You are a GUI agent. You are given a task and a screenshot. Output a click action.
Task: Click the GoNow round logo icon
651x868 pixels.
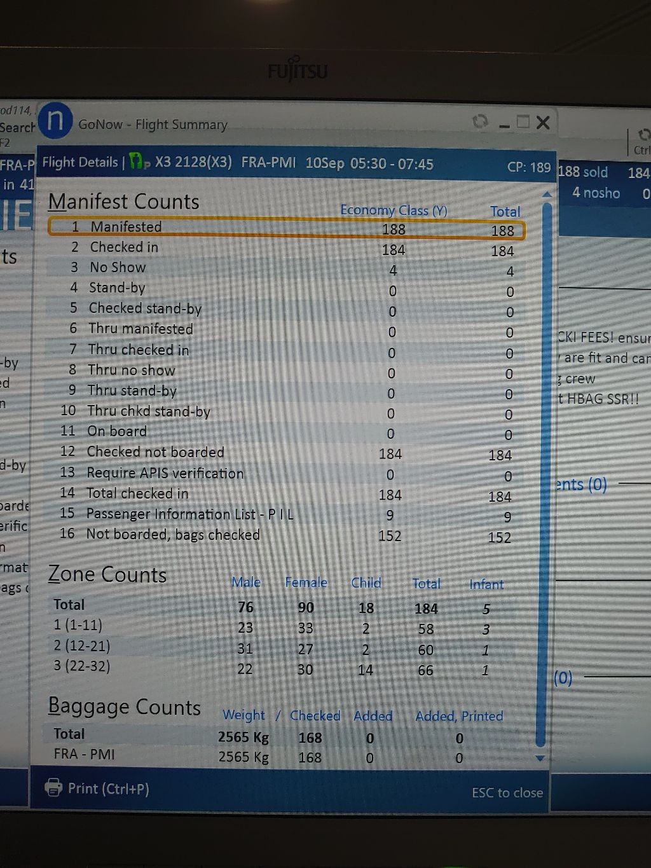55,120
